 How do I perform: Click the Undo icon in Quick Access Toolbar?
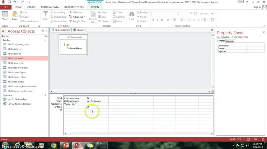click(x=15, y=2)
